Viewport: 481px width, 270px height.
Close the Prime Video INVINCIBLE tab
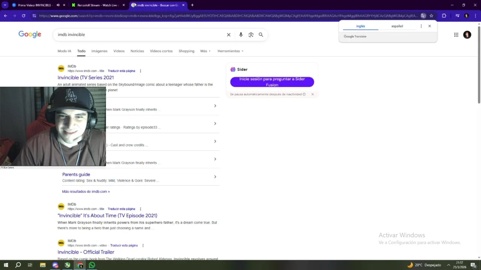[x=64, y=5]
